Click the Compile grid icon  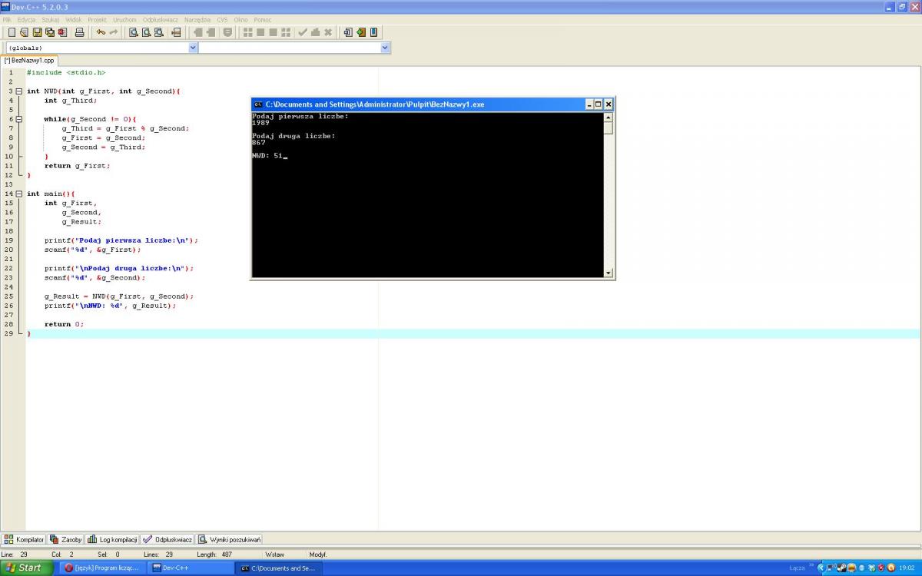tap(247, 32)
